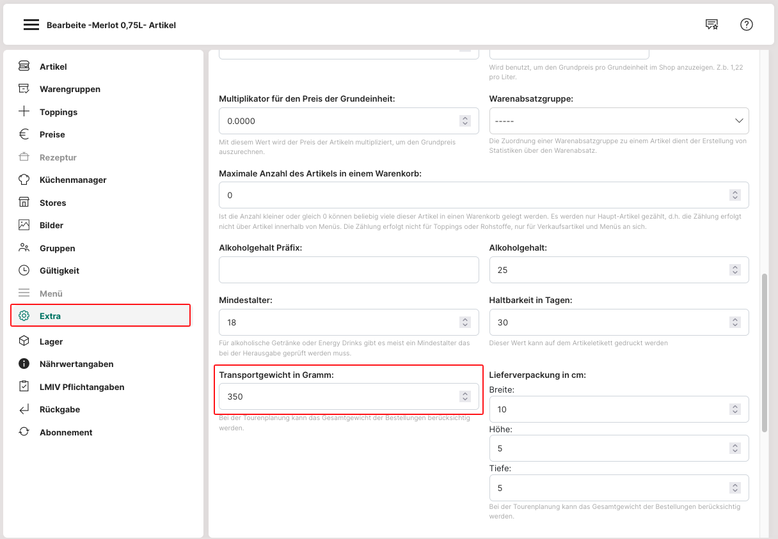Click the Gültigkeit clock icon
Image resolution: width=778 pixels, height=539 pixels.
(24, 270)
